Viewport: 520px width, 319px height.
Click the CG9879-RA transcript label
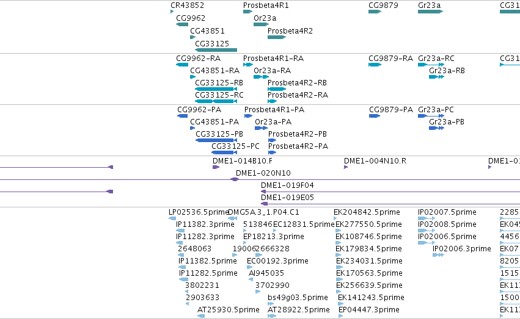point(390,58)
